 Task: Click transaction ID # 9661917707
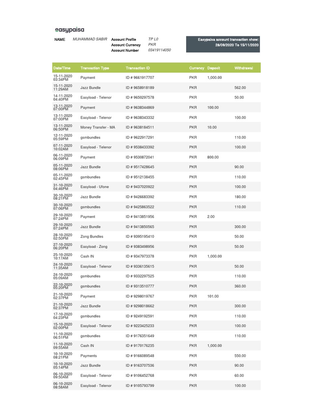point(140,78)
